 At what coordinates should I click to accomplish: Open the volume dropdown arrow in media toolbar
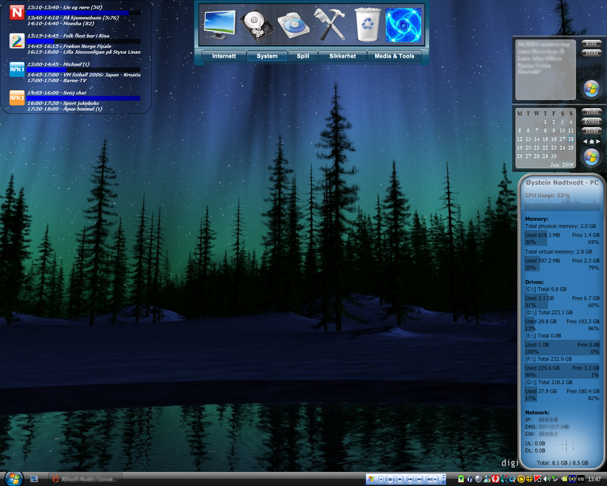(x=435, y=479)
